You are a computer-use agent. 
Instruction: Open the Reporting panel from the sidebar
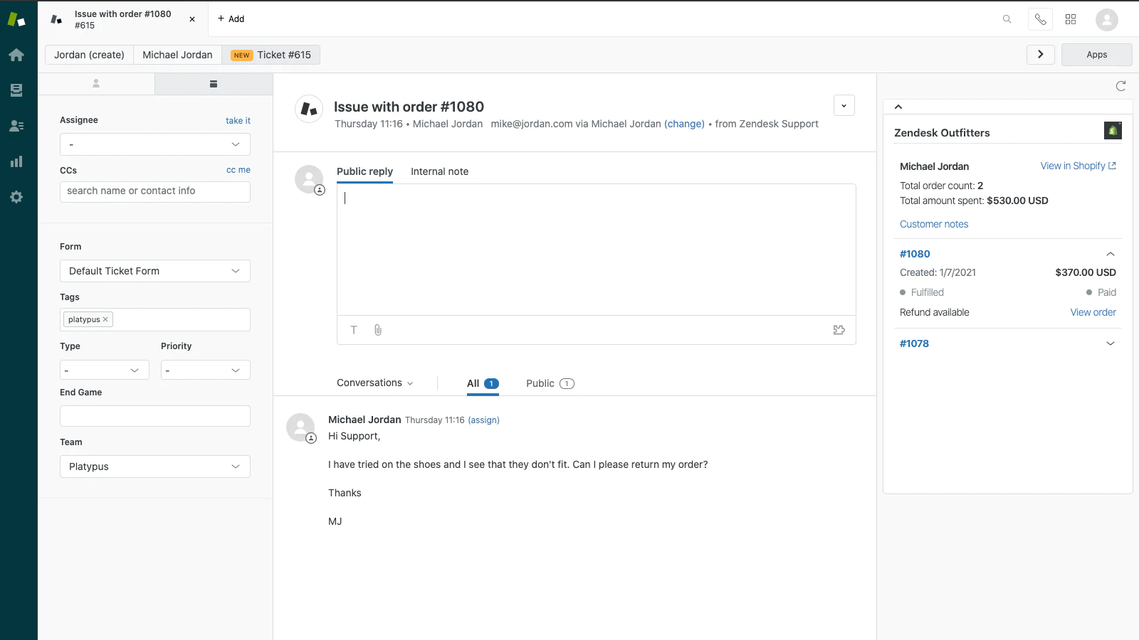[x=16, y=161]
